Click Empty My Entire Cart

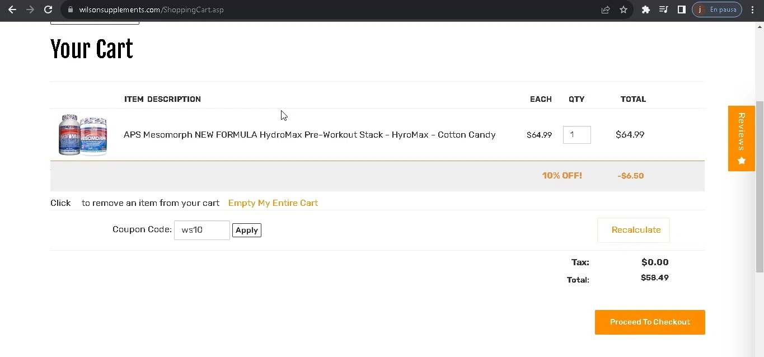273,203
